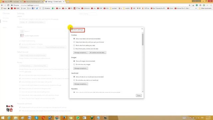Open the quicken folder bookmark
This screenshot has width=213, height=120.
(113, 8)
